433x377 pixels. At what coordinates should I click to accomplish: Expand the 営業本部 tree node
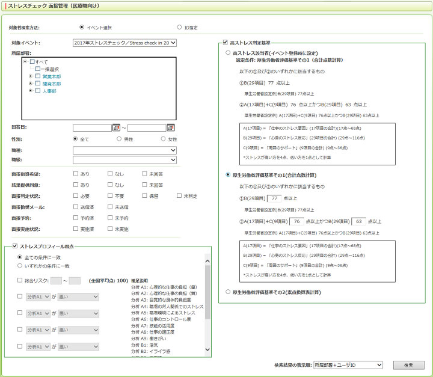pos(31,76)
